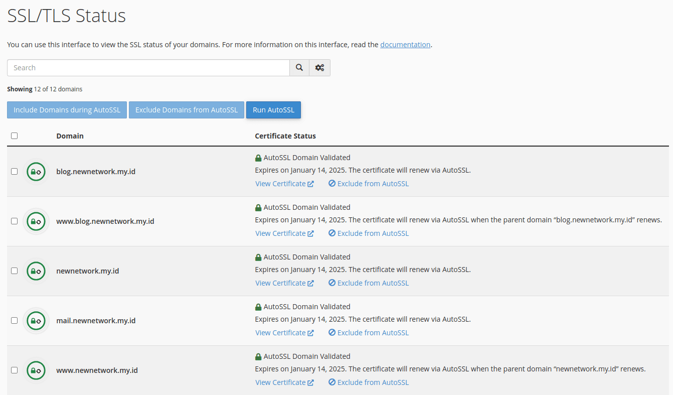The width and height of the screenshot is (673, 395).
Task: Exclude www.blog.newnetwork.my.id from AutoSSL
Action: (x=369, y=233)
